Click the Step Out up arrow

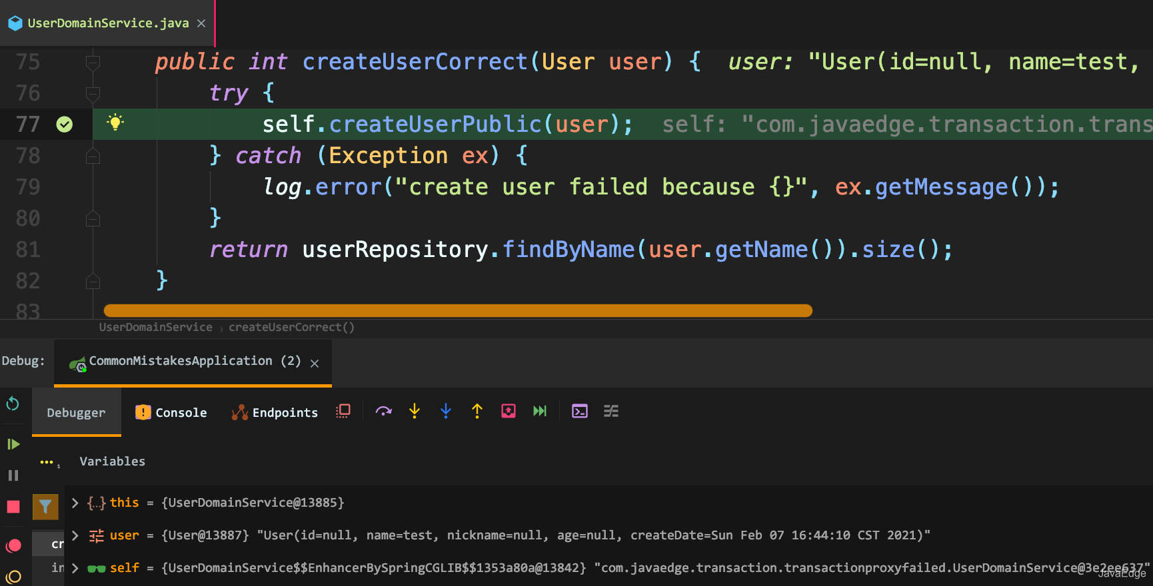477,412
